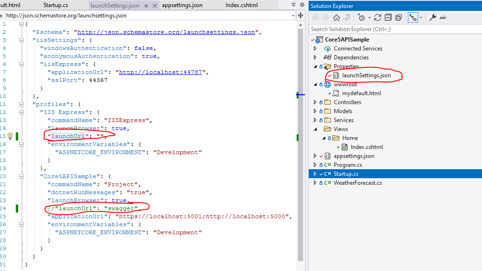Switch to the appsettings.json tab
The height and width of the screenshot is (271, 482).
click(x=182, y=5)
